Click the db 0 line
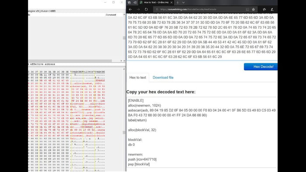Screen dimensions: 306x172 pyautogui.click(x=131, y=144)
